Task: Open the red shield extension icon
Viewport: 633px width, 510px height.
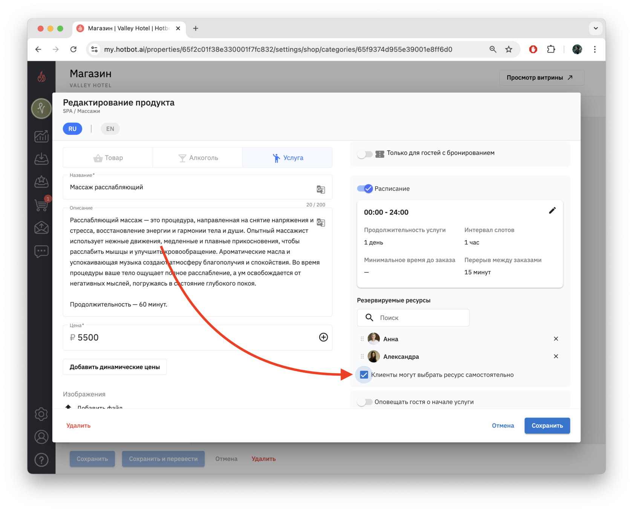Action: 533,49
